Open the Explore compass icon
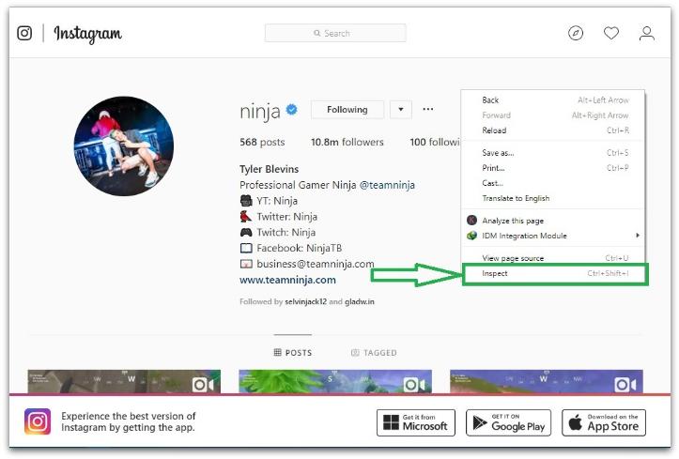Image resolution: width=679 pixels, height=459 pixels. (x=576, y=33)
